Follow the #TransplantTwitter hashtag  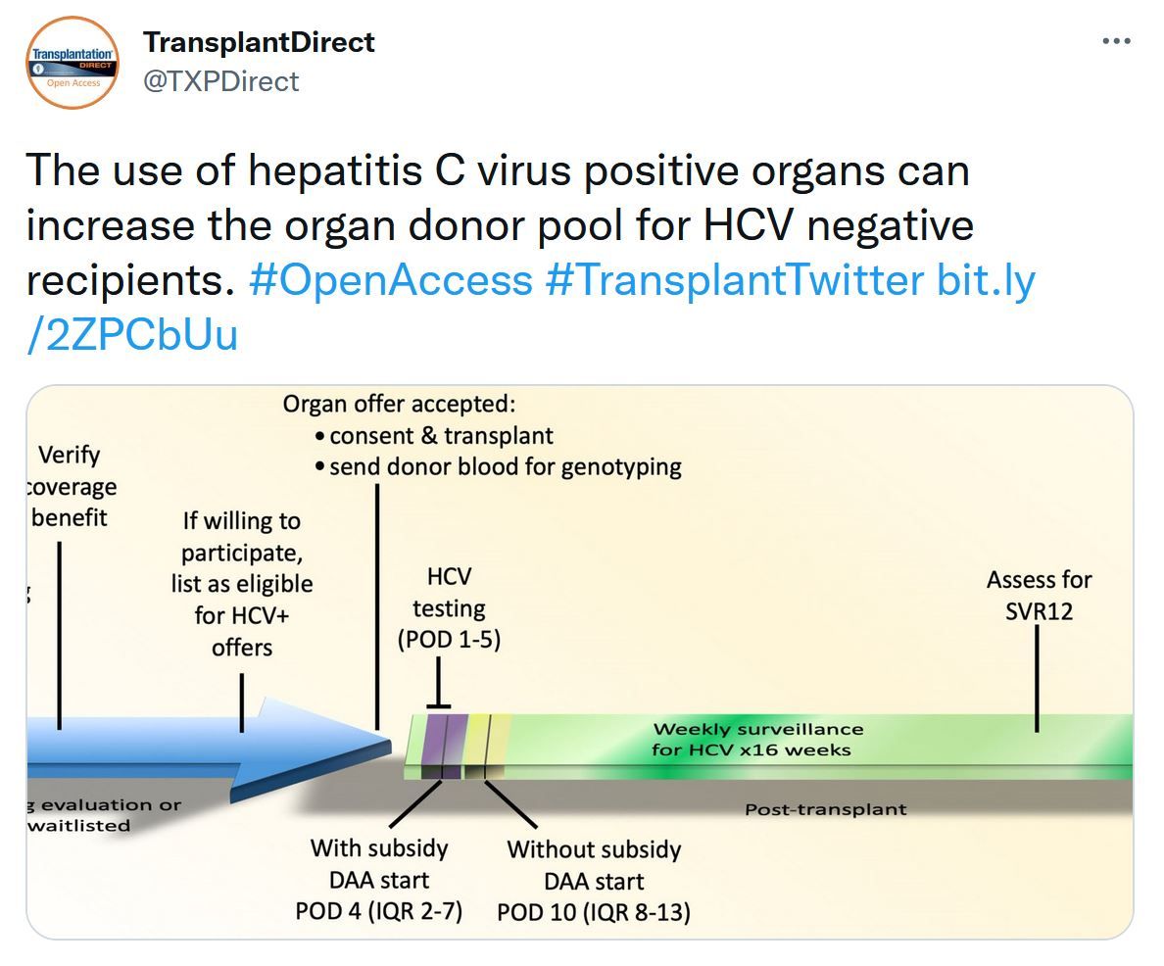(x=734, y=280)
